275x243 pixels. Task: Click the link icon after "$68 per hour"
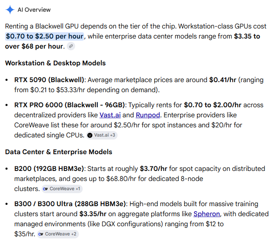[71, 47]
